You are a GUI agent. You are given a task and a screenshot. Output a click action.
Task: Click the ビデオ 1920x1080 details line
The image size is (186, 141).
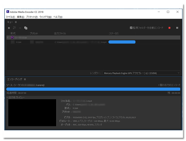pyautogui.click(x=100, y=117)
